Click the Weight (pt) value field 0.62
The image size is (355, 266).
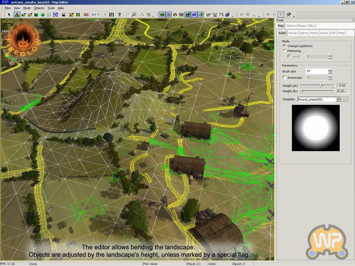[x=343, y=86]
